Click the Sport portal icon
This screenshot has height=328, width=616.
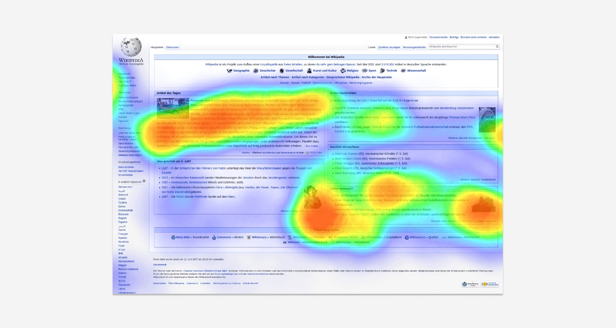364,71
